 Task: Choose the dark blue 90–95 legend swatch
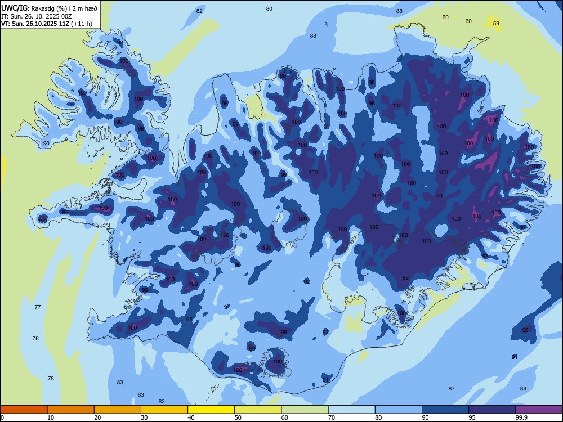coord(445,410)
